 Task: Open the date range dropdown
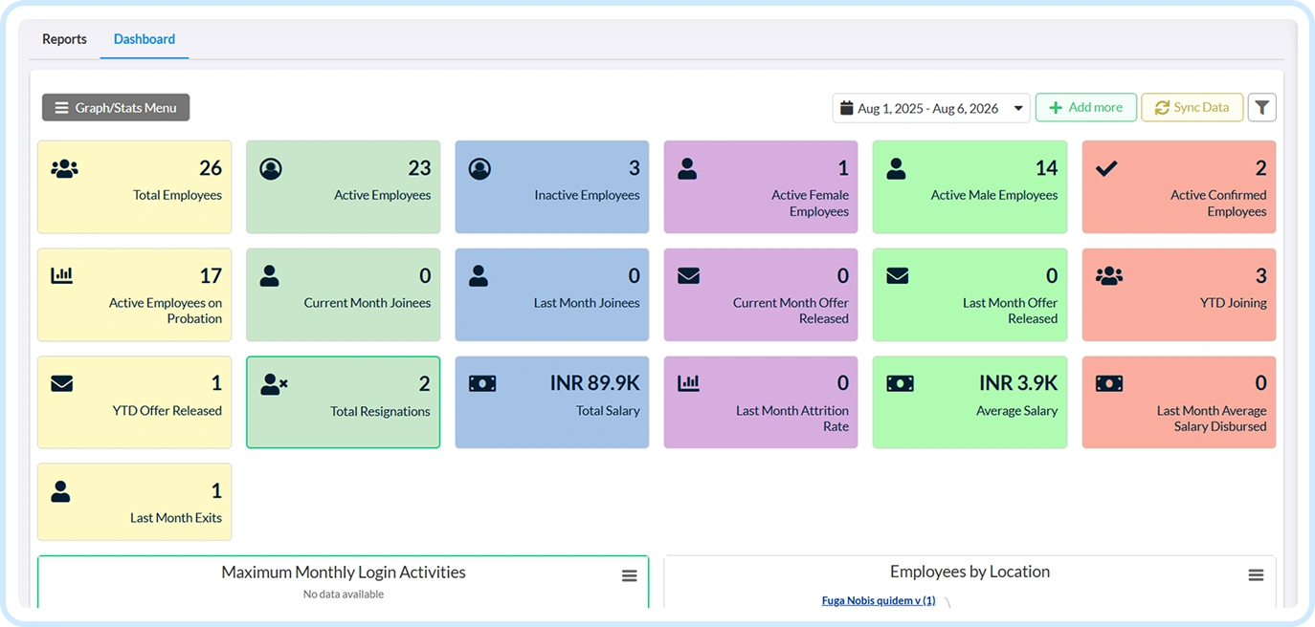[931, 108]
